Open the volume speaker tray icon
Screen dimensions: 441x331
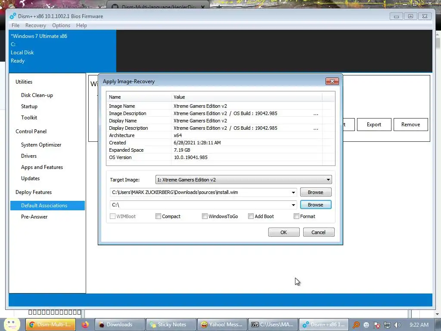point(397,325)
